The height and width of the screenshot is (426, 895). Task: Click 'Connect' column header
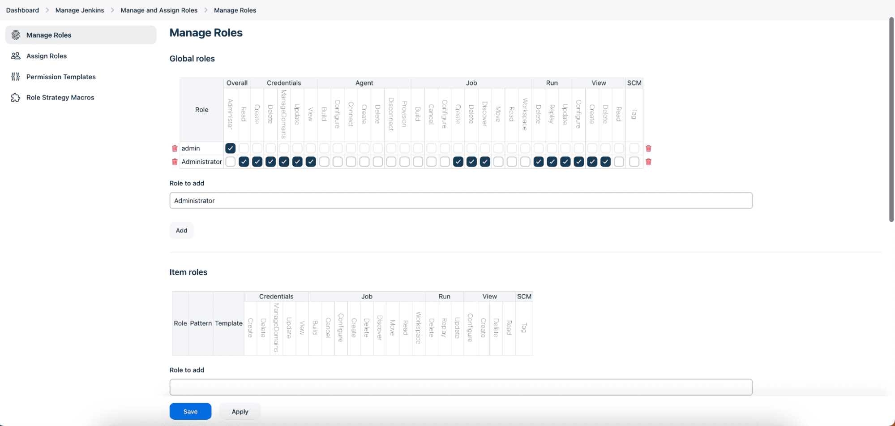tap(351, 114)
